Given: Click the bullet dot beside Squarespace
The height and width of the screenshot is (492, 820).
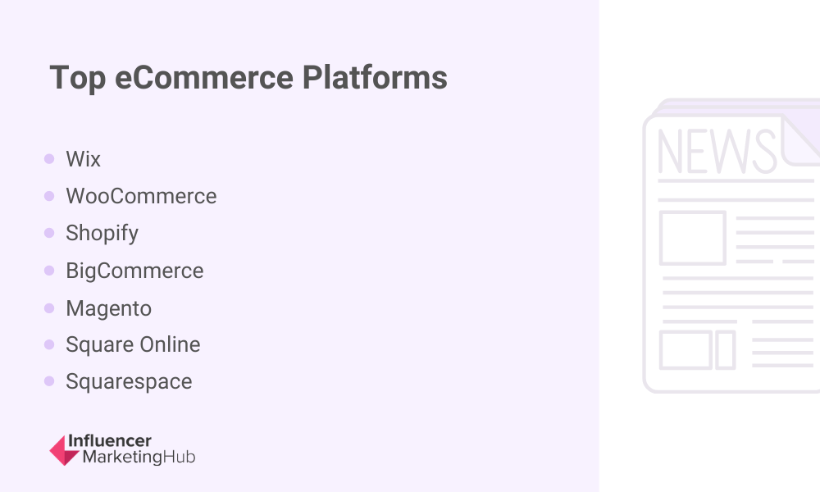Looking at the screenshot, I should [49, 381].
